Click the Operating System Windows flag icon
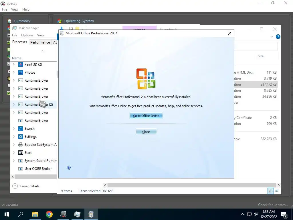Screen dimensions: 293x220 point(60,21)
